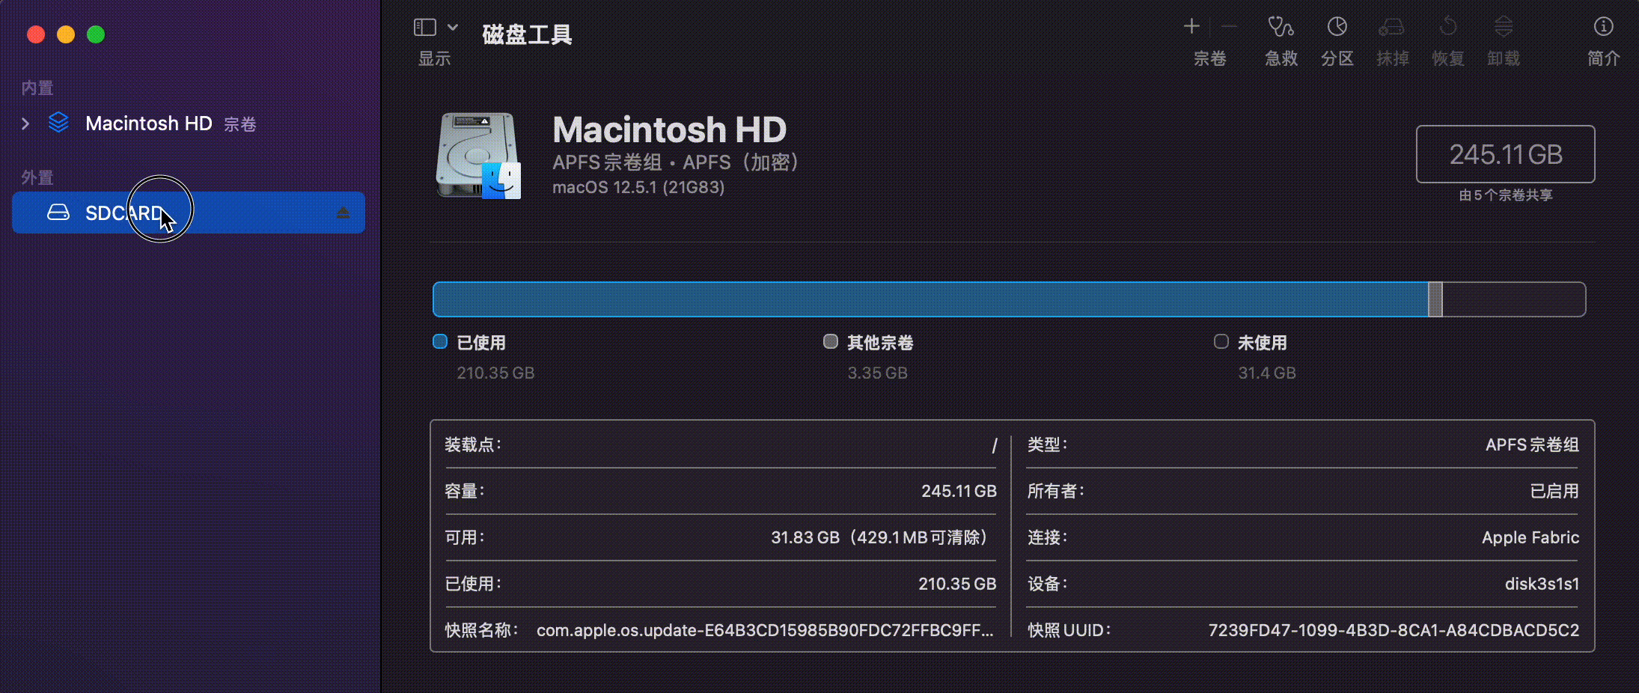
Task: Select Macintosh HD in the sidebar
Action: [149, 123]
